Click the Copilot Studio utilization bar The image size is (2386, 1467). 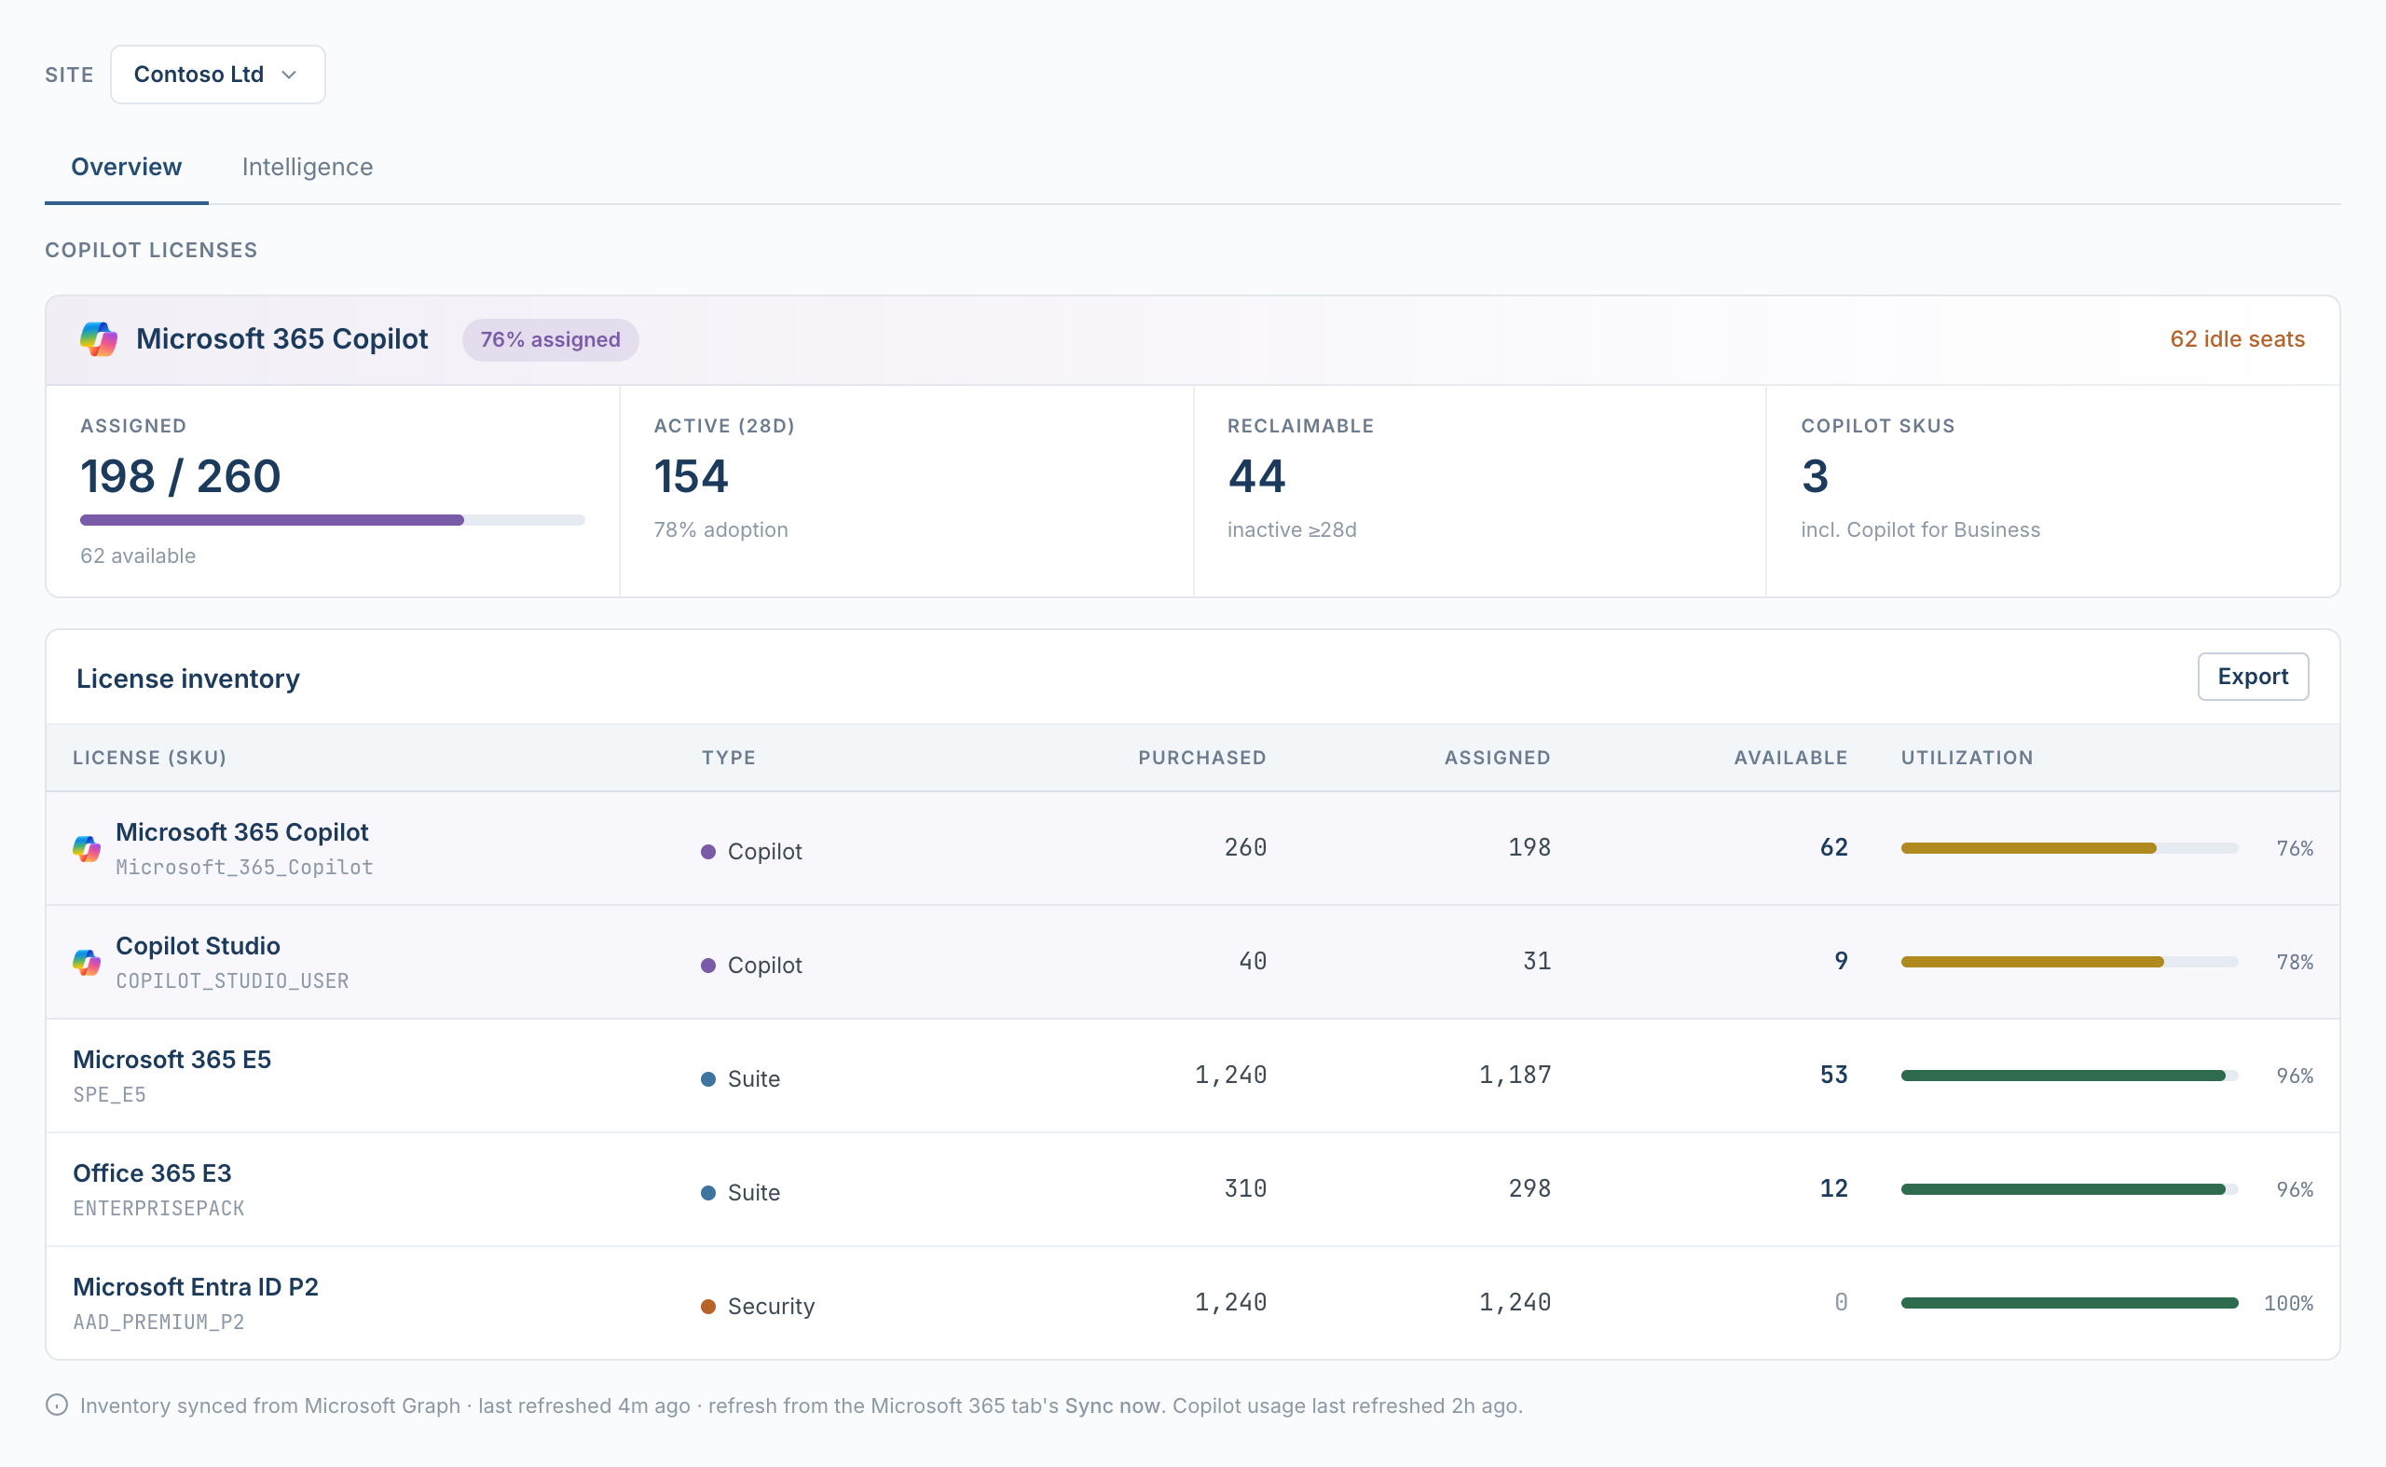pyautogui.click(x=2069, y=962)
